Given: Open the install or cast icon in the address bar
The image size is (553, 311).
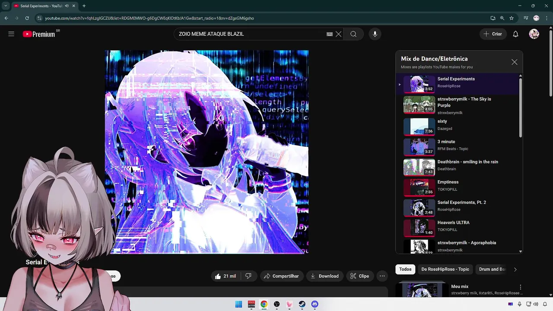Looking at the screenshot, I should point(493,18).
